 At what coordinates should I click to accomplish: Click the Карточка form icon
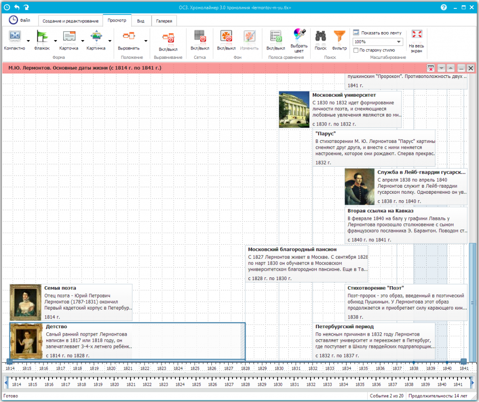[69, 37]
